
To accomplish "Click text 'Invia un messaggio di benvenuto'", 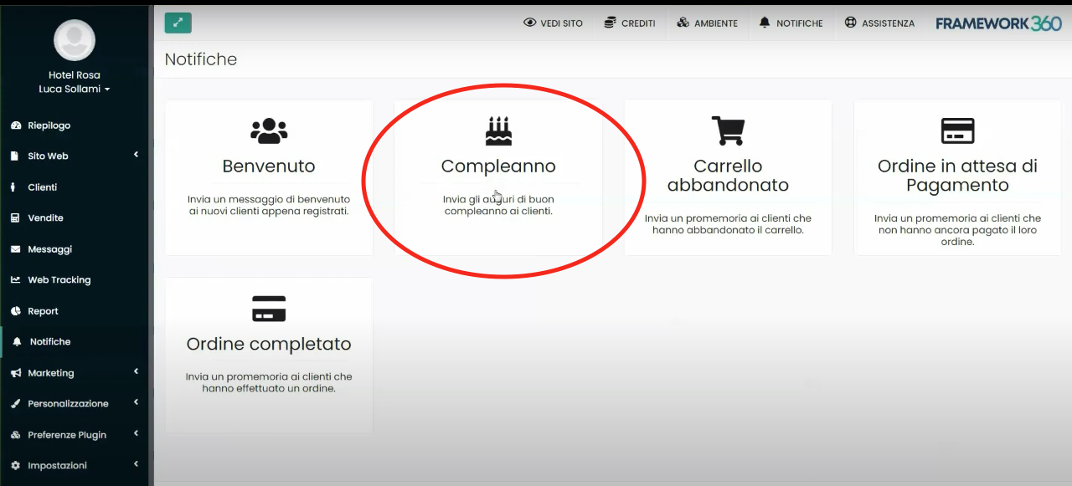I will click(269, 200).
